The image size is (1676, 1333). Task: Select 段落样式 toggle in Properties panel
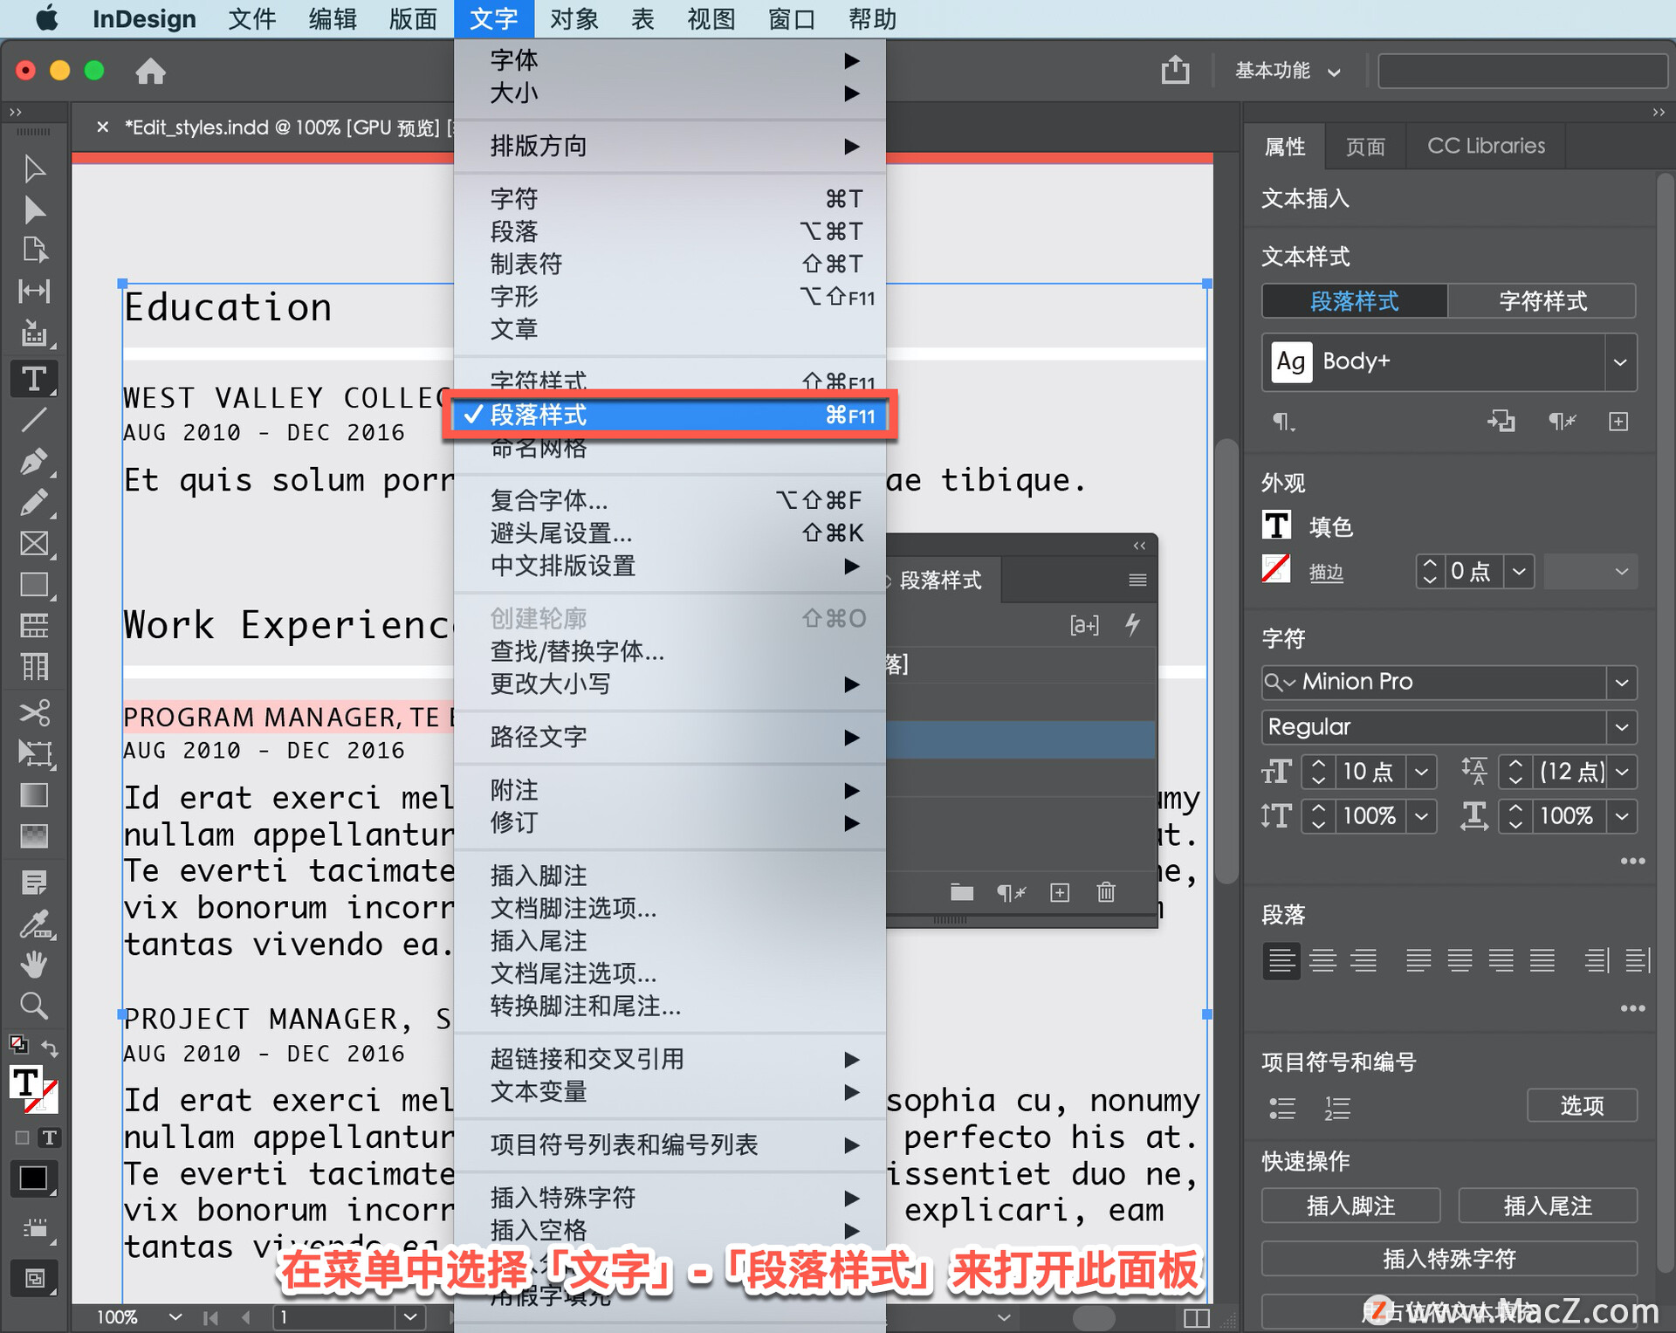click(x=1354, y=301)
